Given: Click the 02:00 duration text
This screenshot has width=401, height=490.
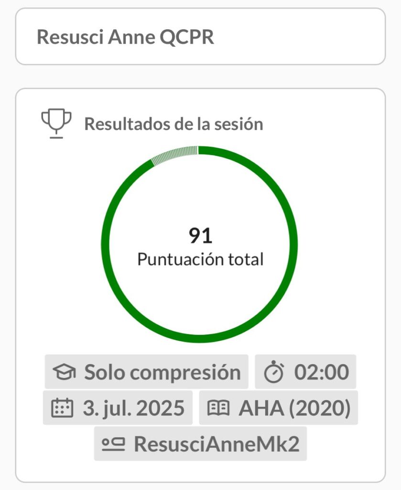Looking at the screenshot, I should 321,372.
